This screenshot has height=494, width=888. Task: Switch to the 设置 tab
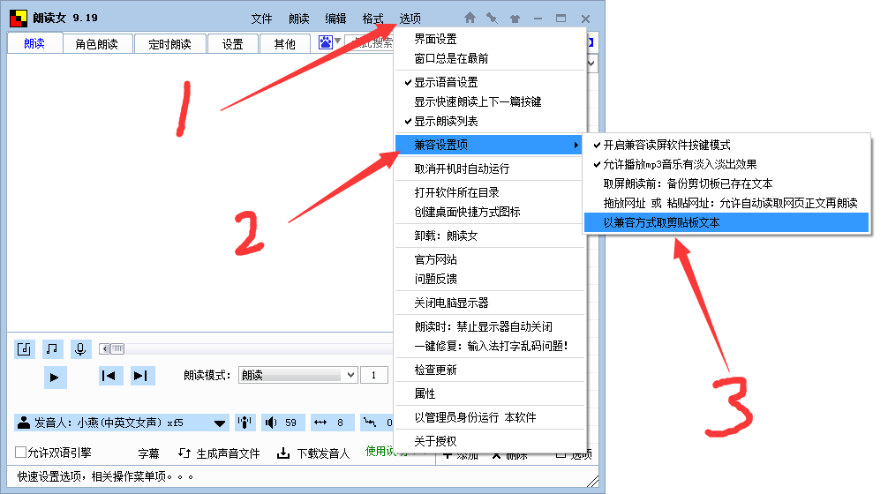point(233,44)
